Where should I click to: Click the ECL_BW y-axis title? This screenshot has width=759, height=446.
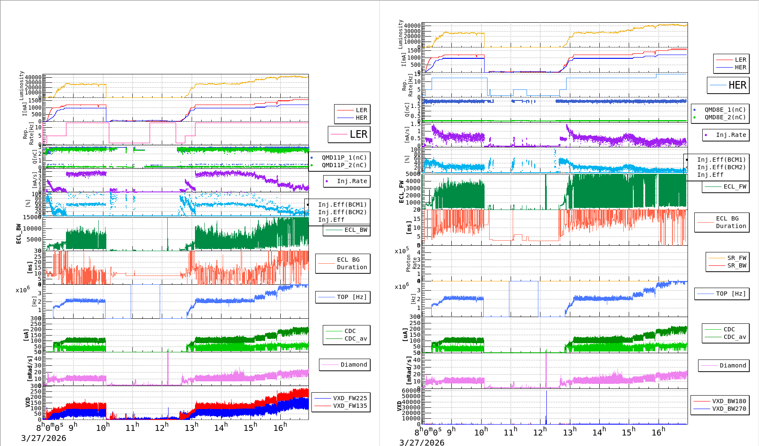(x=18, y=233)
